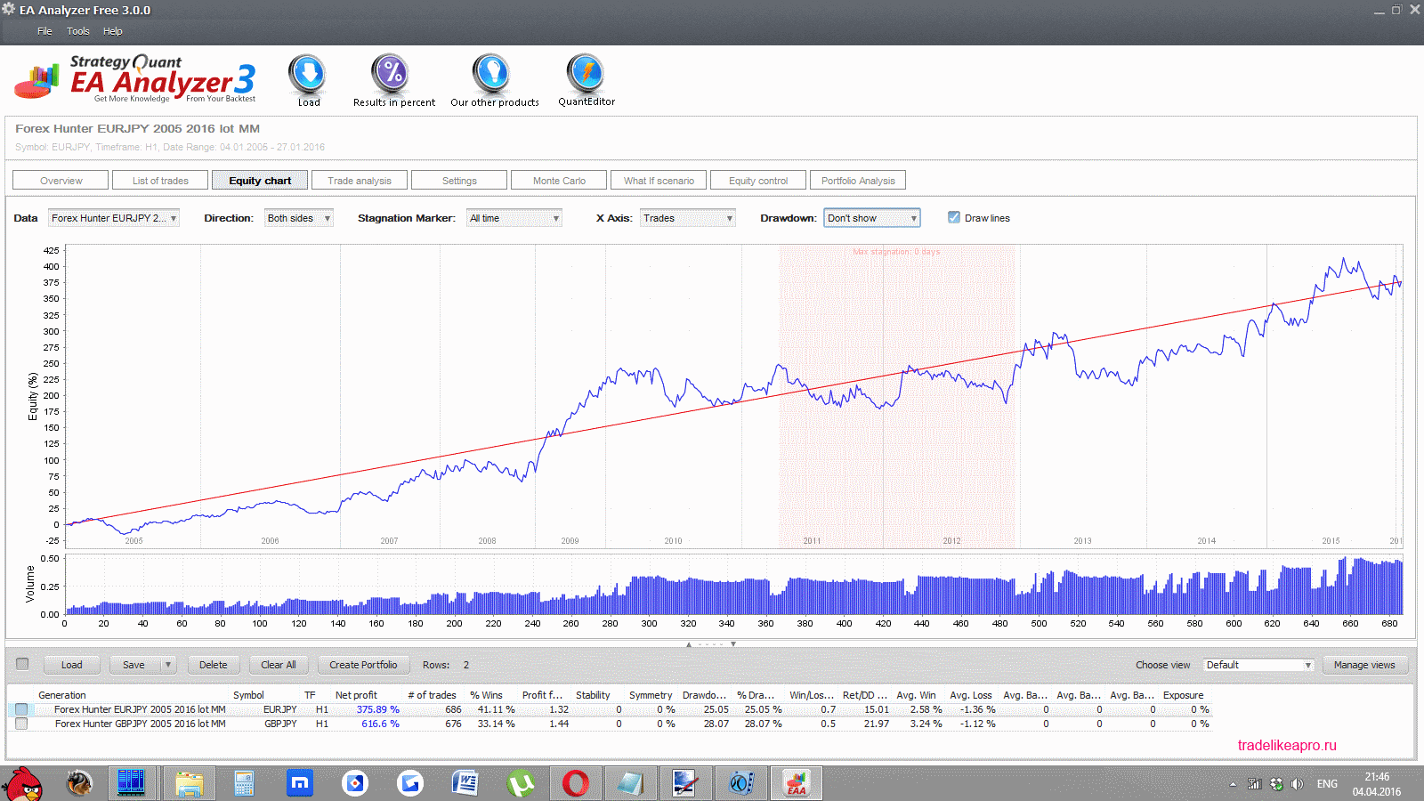1424x801 pixels.
Task: Open the Opera browser taskbar icon
Action: [576, 784]
